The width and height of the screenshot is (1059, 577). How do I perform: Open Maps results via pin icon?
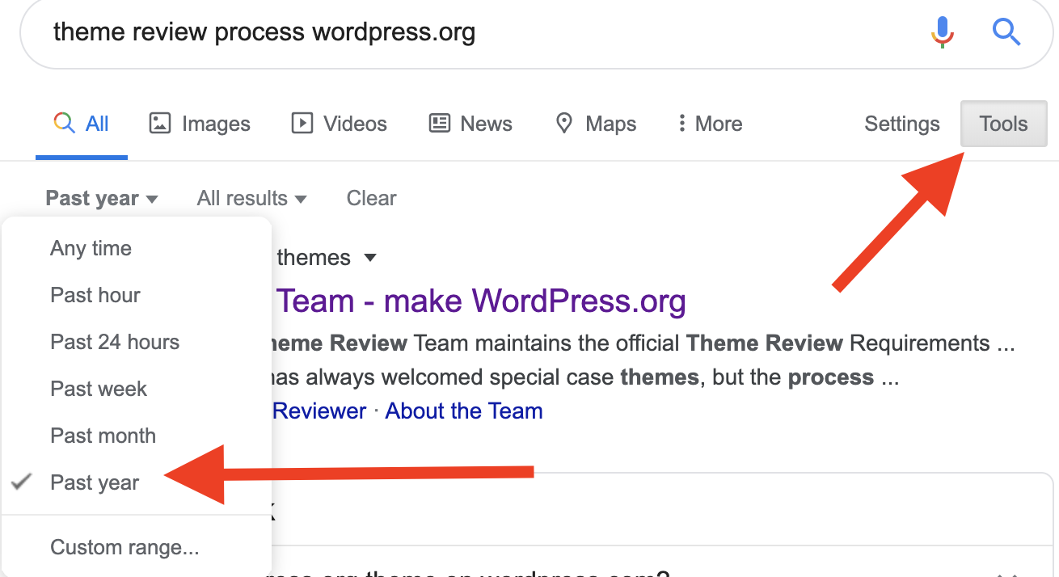tap(564, 124)
